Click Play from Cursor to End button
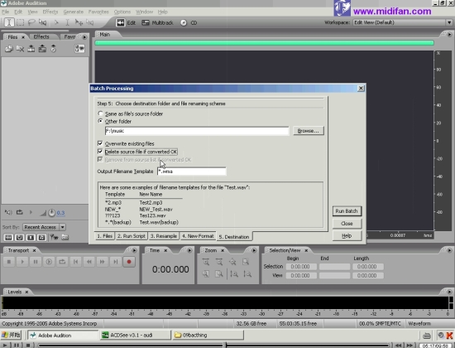This screenshot has width=455, height=348. (49, 262)
